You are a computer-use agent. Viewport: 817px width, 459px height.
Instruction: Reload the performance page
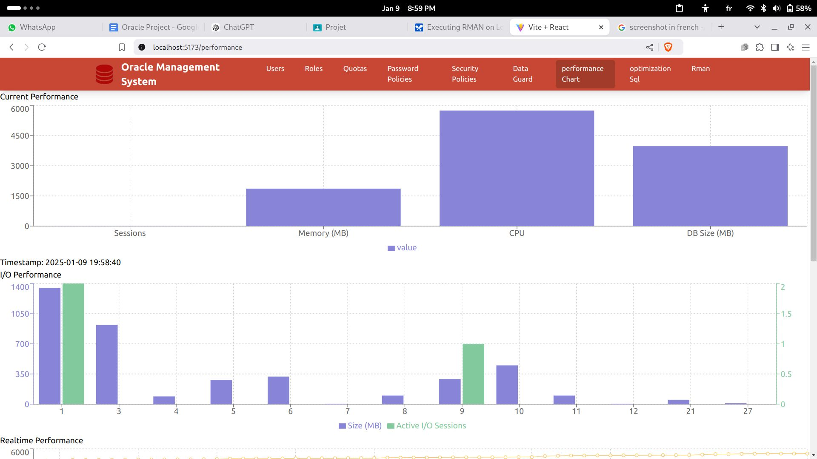[42, 47]
